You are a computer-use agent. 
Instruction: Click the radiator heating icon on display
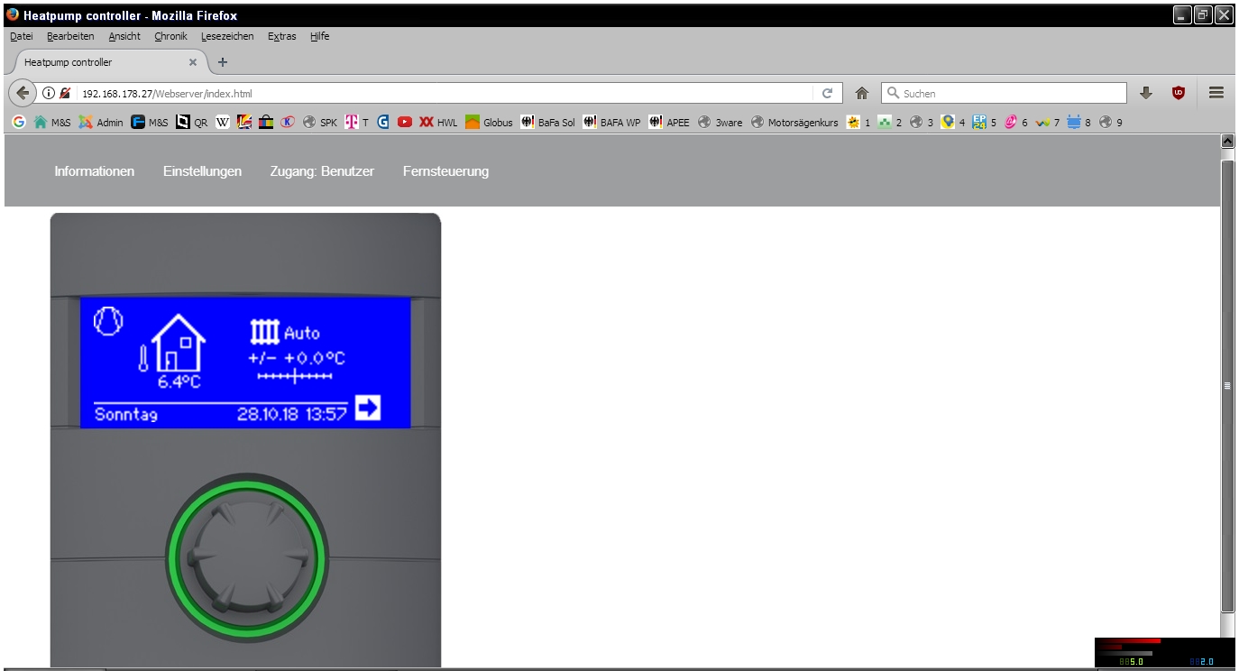[265, 334]
